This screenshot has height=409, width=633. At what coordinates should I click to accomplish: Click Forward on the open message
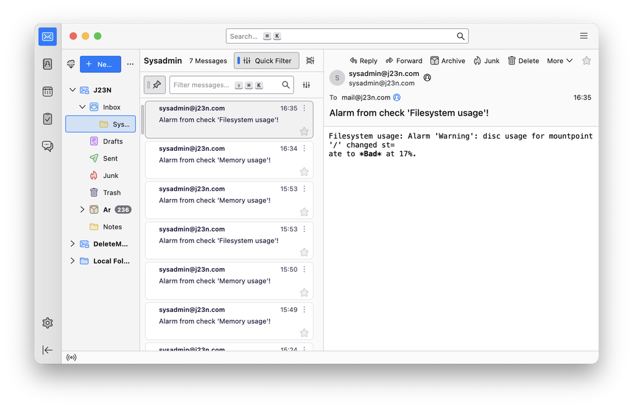click(404, 61)
